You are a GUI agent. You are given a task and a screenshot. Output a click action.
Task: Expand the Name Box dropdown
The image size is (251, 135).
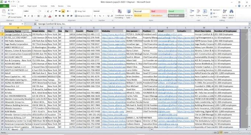[x=22, y=24]
